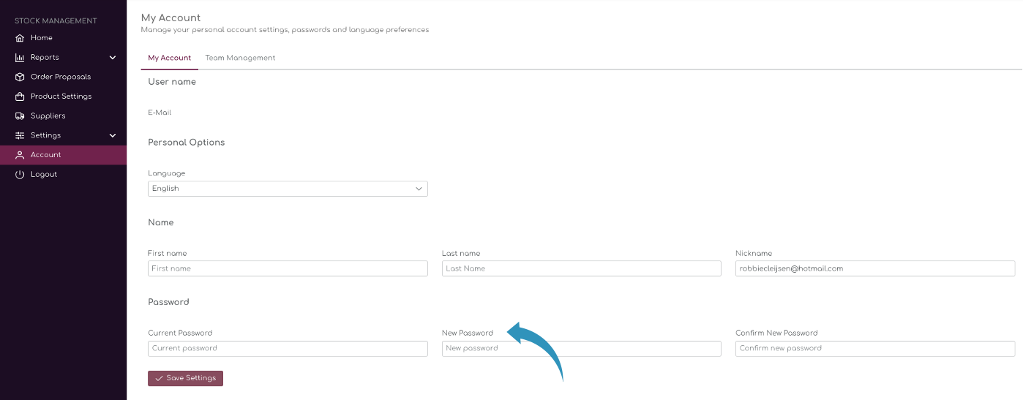Focus the First name input field
The width and height of the screenshot is (1023, 400).
coord(288,268)
